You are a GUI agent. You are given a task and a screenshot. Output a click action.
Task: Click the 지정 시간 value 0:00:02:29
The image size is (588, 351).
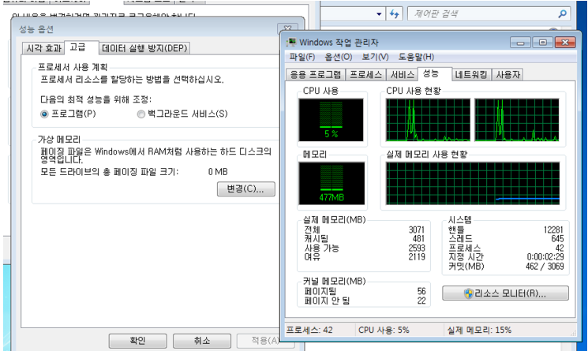tap(545, 257)
